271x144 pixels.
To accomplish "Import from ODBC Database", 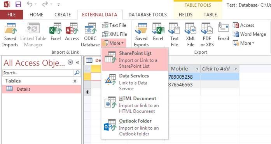I will 90,35.
